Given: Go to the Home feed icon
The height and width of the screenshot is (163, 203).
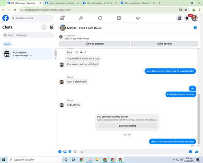Looking at the screenshot, I should 62,18.
